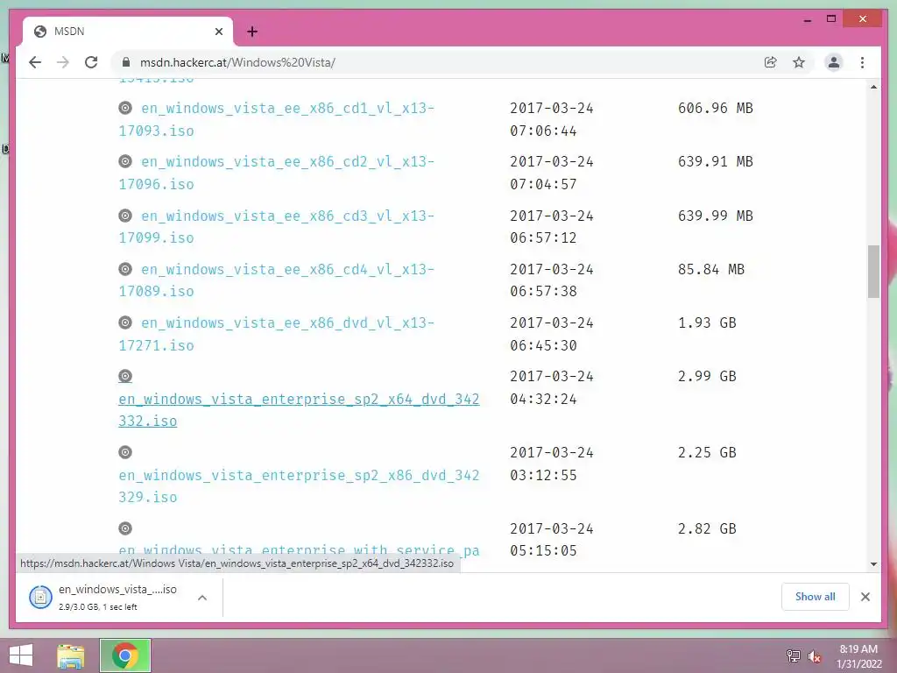This screenshot has width=897, height=673.
Task: Go back with the browser back arrow
Action: point(35,62)
